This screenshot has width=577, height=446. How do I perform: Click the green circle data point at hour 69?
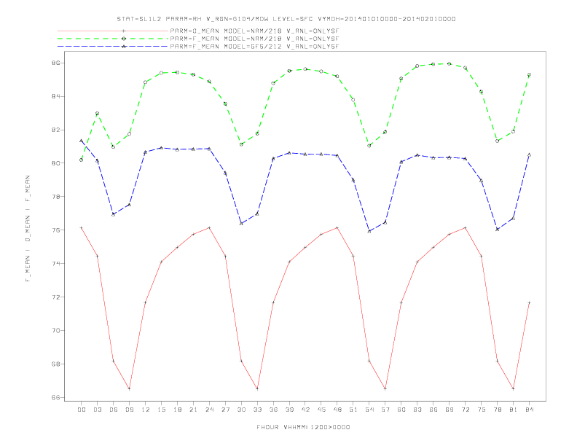coord(450,63)
